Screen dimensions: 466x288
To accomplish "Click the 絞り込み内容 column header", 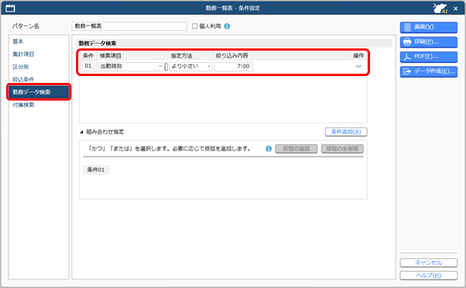I will [x=232, y=55].
